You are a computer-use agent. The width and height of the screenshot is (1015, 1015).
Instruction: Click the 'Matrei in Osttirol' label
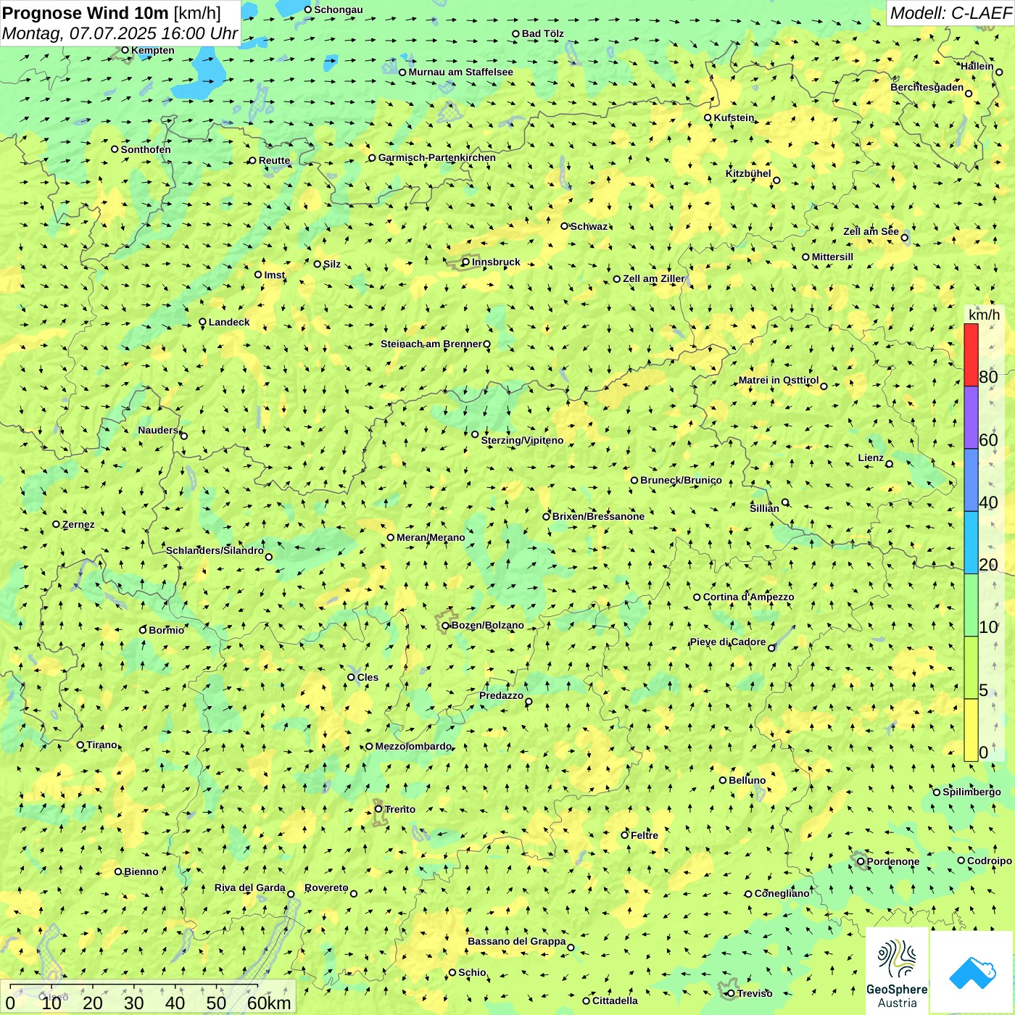779,380
